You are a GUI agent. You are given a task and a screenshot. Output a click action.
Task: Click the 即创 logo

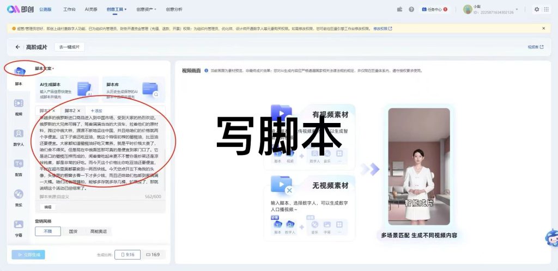coord(20,9)
